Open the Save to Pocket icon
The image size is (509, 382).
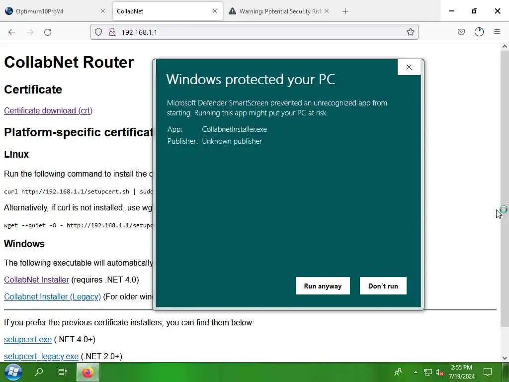tap(461, 32)
